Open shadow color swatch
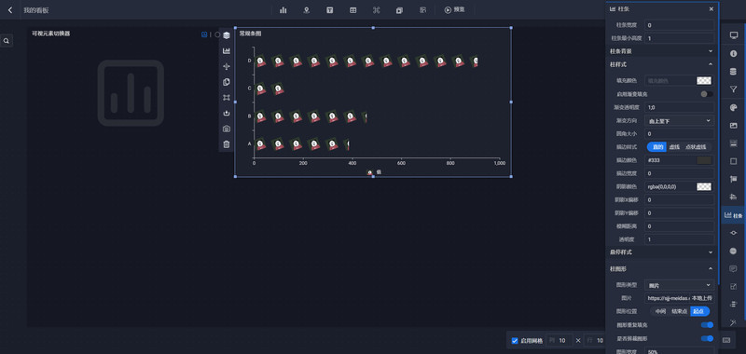746x354 pixels. coord(704,186)
